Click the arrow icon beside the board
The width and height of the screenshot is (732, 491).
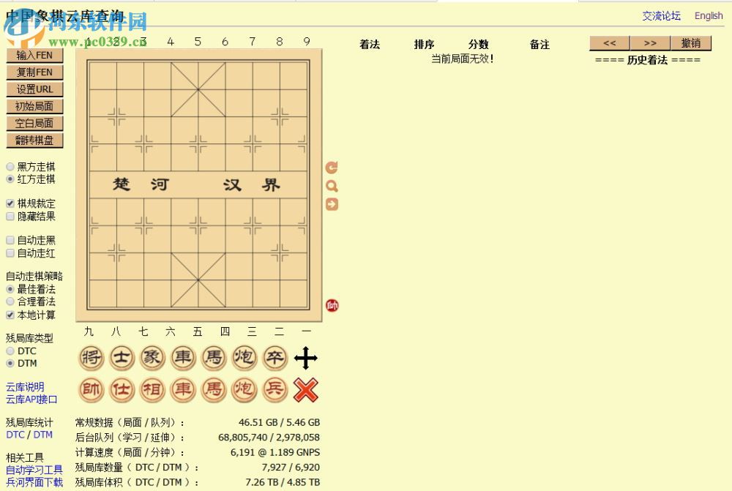point(332,204)
